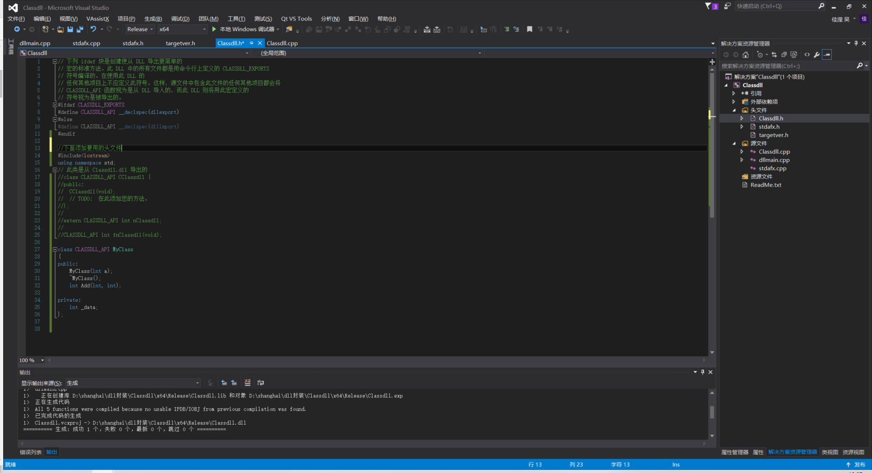Click the View Code icon in Solution Explorer
Image resolution: width=872 pixels, height=473 pixels.
click(x=807, y=55)
